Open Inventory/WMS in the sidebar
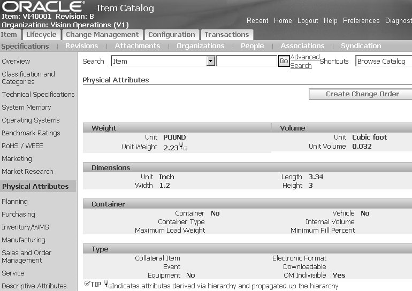Viewport: 412px width, 291px height. point(26,227)
